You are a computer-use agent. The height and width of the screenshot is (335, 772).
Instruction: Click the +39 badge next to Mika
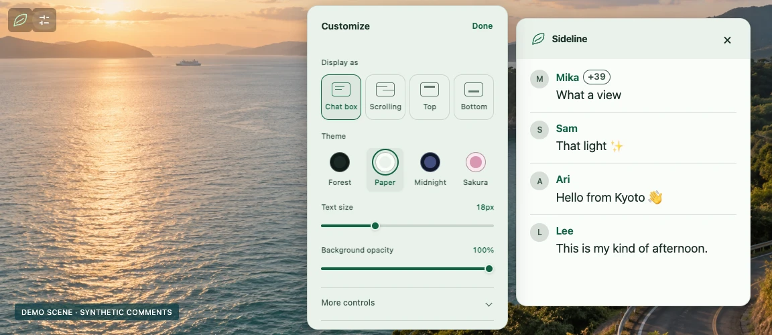(596, 77)
